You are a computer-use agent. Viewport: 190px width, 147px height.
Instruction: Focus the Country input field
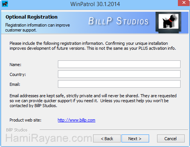119,74
